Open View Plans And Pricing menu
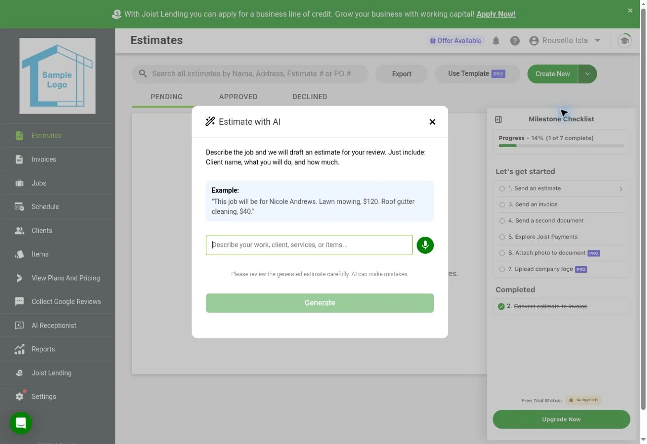The width and height of the screenshot is (647, 444). 58,278
